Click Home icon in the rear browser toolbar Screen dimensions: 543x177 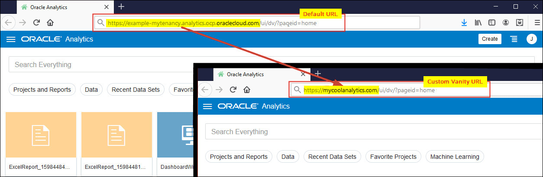point(50,23)
